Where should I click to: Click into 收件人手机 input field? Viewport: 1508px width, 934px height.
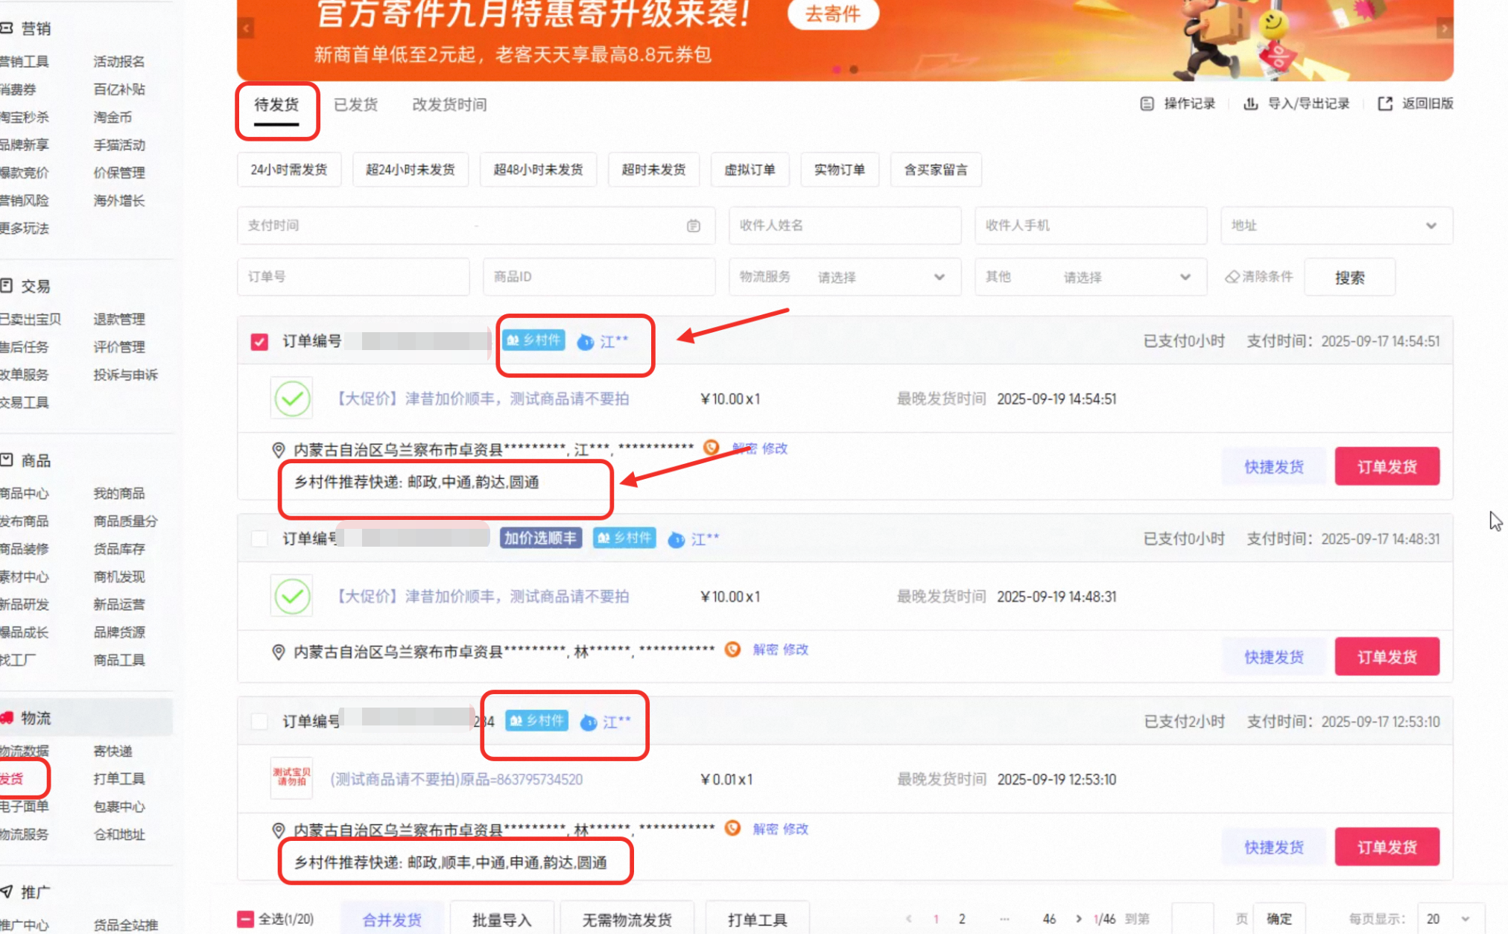1091,226
